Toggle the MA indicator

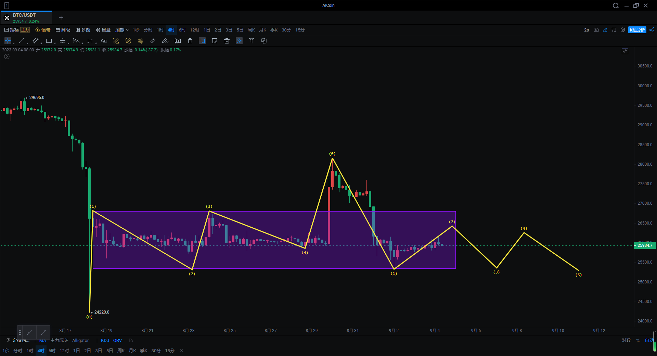(x=42, y=341)
